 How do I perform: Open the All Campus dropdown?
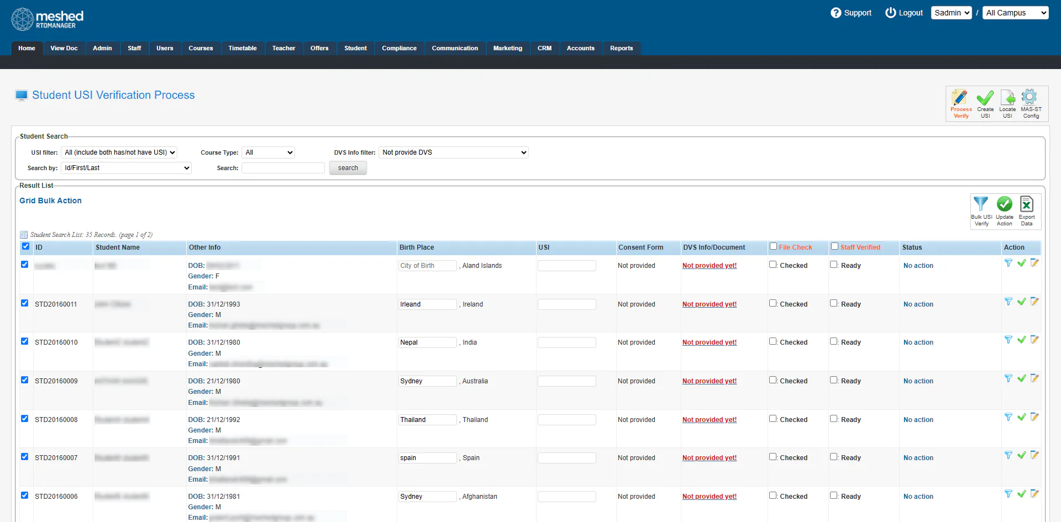click(1016, 13)
